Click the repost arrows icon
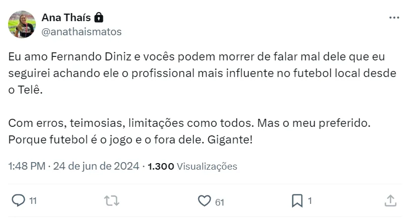 [x=111, y=201]
